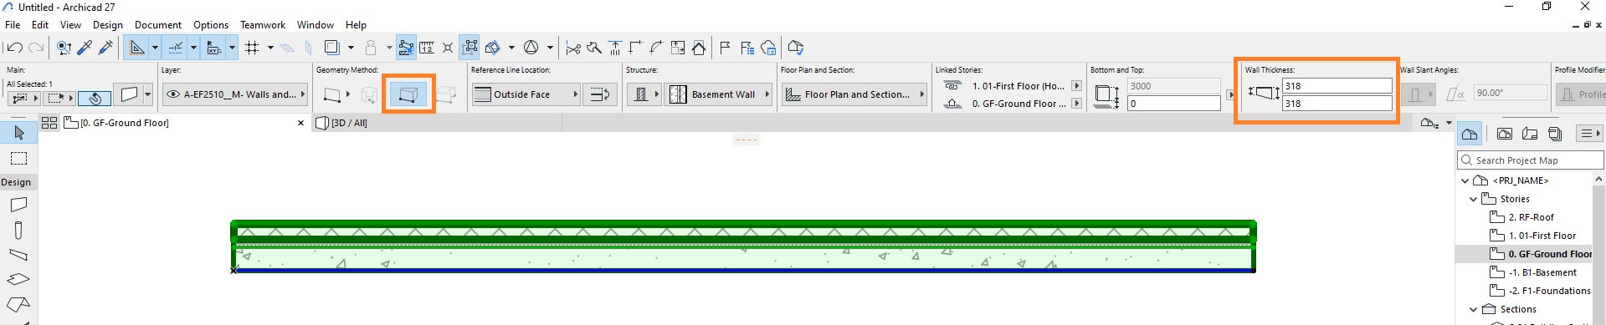Viewport: 1606px width, 325px height.
Task: Collapse the Stories tree node
Action: (1473, 199)
